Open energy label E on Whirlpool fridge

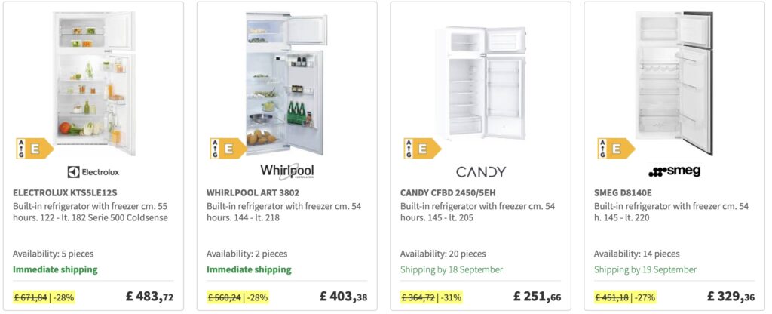(x=228, y=149)
